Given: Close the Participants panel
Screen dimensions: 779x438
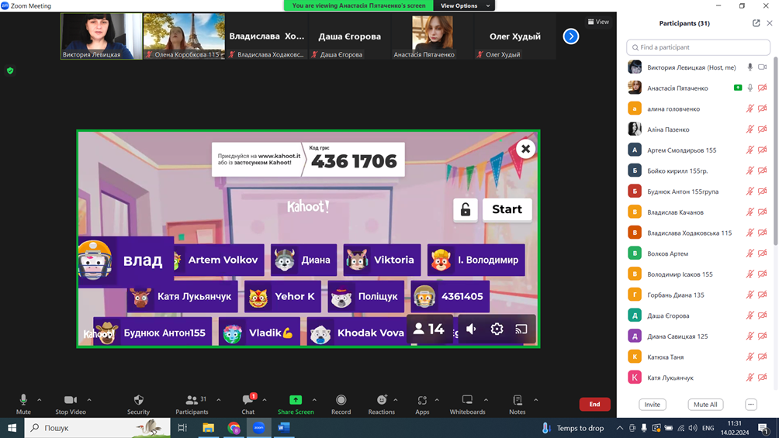Looking at the screenshot, I should [x=770, y=22].
